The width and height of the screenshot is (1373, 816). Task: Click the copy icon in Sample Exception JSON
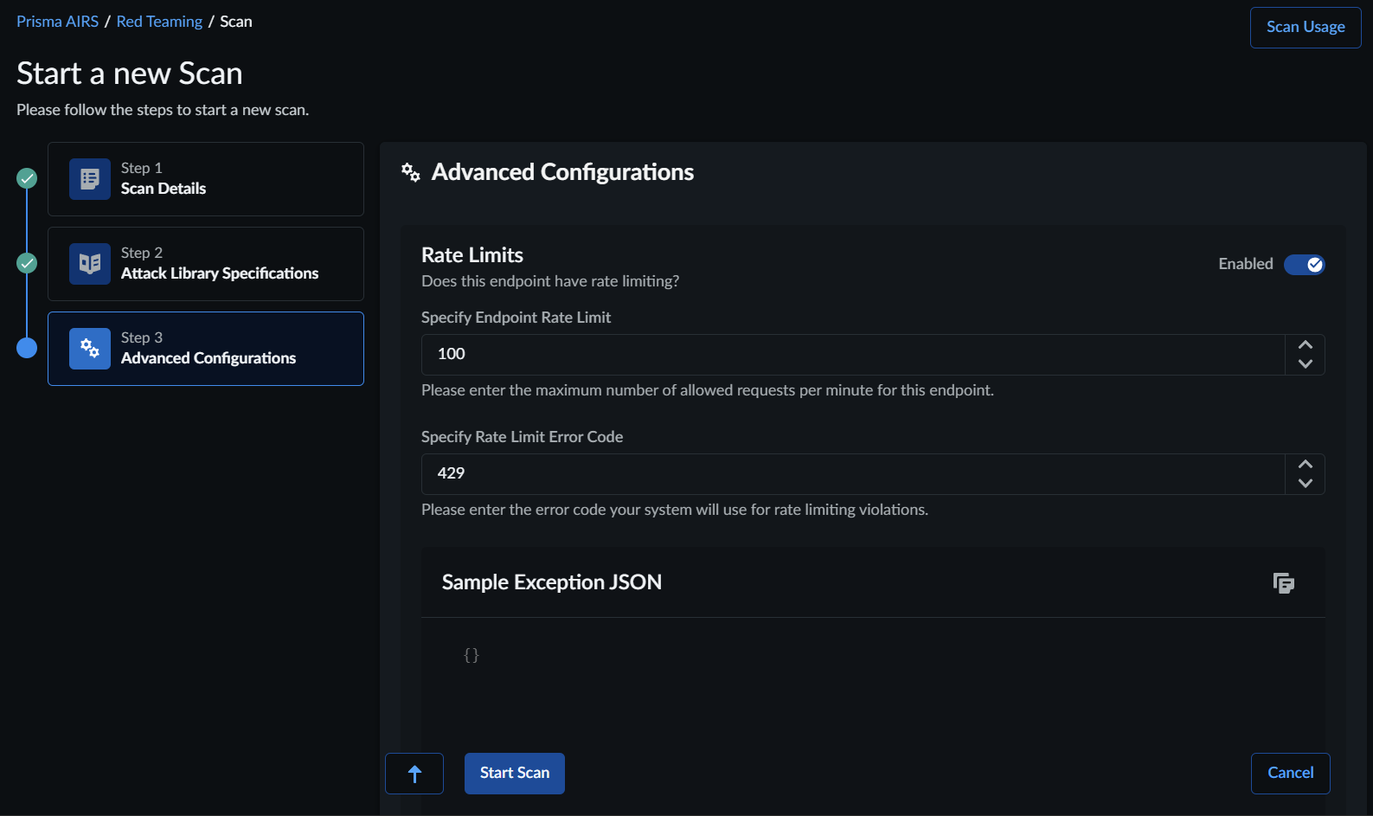(x=1284, y=583)
